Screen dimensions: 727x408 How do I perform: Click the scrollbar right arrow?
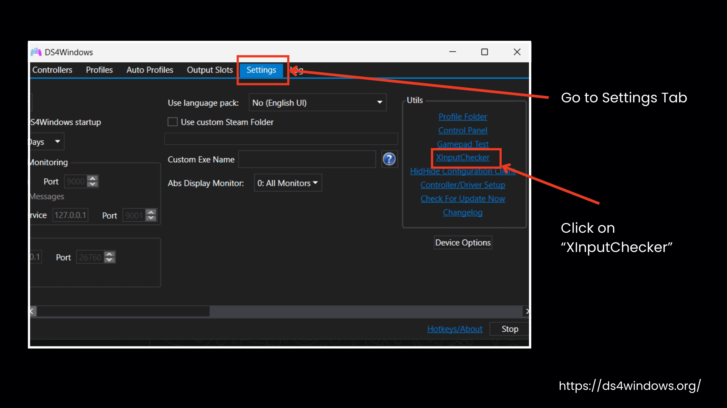pos(526,311)
